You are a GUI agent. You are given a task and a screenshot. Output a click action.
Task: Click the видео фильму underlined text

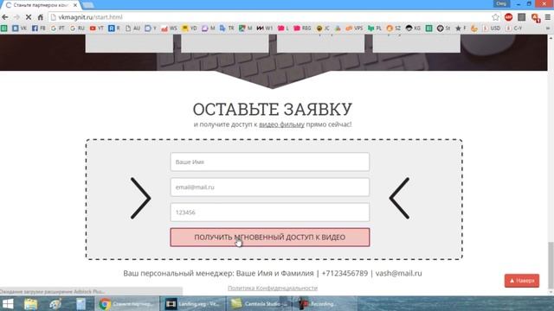click(281, 124)
